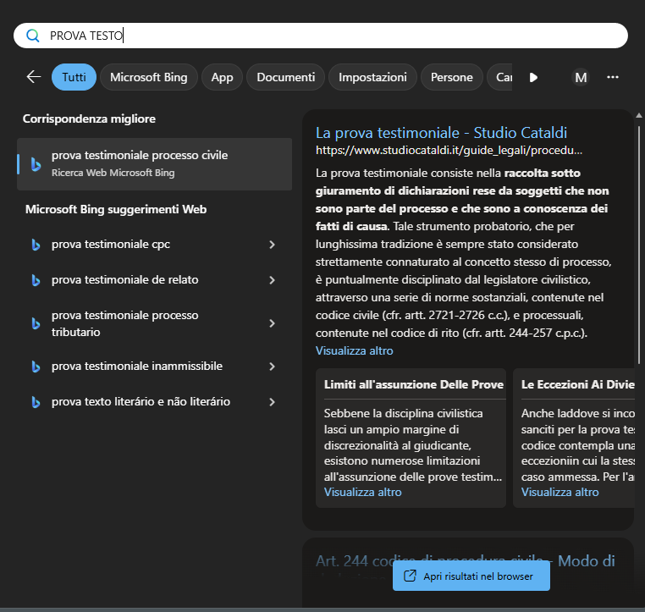
Task: Switch to the Persone tab
Action: coord(452,77)
